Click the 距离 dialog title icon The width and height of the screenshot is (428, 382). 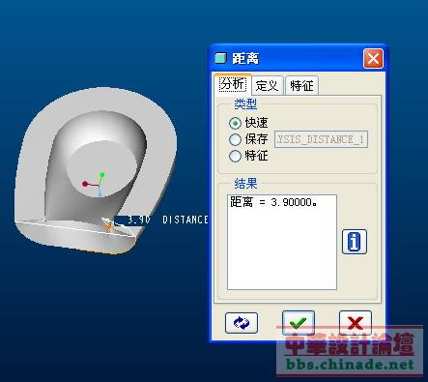tap(220, 58)
